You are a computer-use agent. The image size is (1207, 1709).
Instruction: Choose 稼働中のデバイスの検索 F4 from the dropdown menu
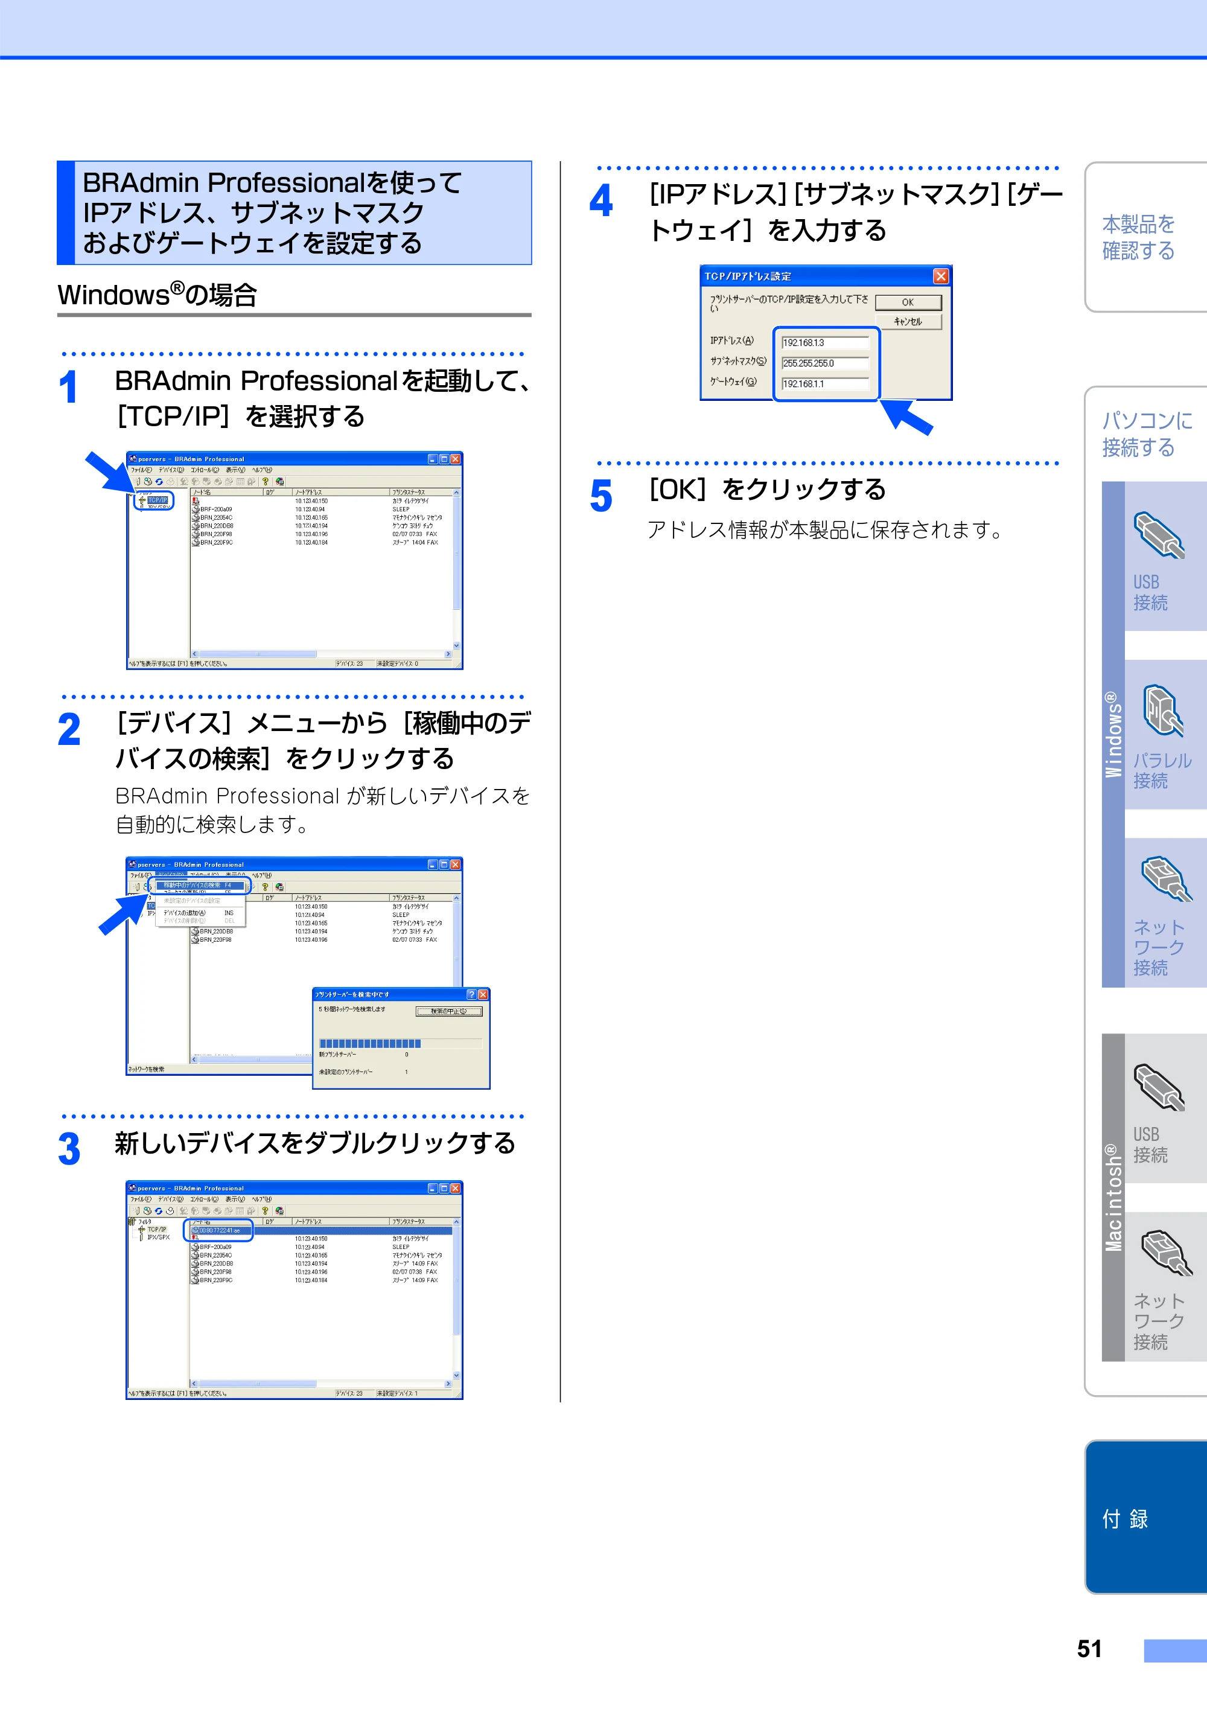(x=200, y=885)
